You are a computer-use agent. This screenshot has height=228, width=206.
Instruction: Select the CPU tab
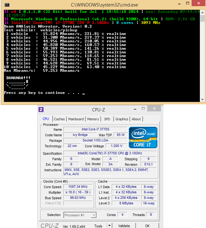point(46,119)
